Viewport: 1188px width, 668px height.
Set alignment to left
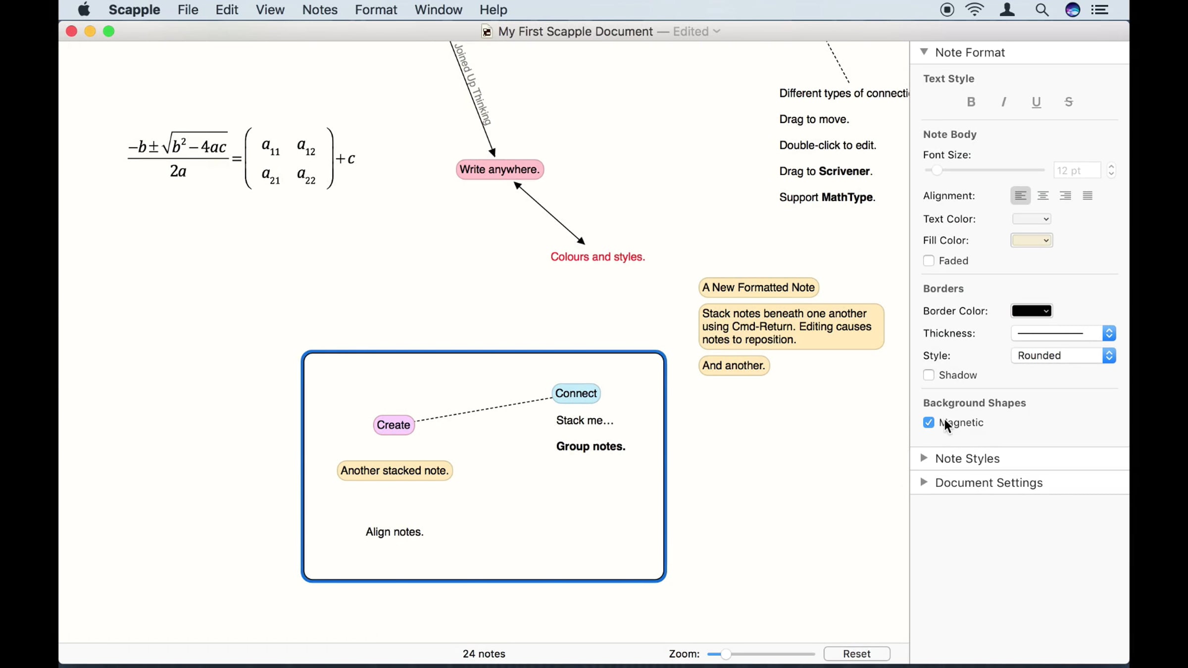tap(1020, 196)
